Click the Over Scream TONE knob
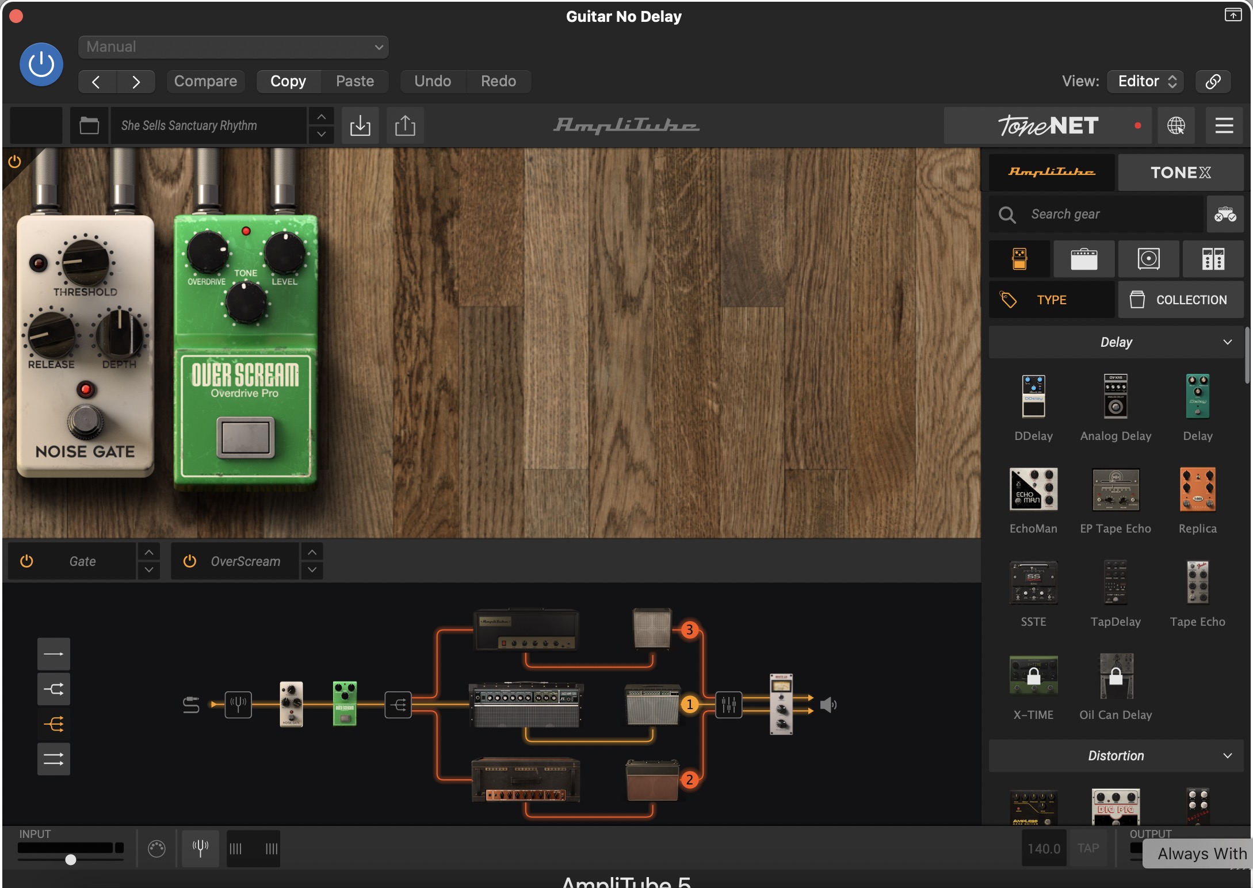1253x888 pixels. tap(246, 302)
